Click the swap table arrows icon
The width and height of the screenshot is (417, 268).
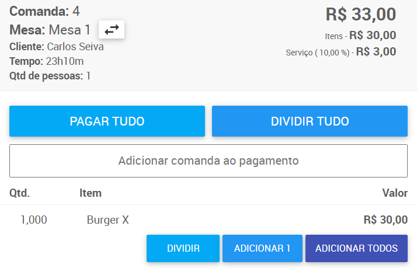[x=112, y=30]
